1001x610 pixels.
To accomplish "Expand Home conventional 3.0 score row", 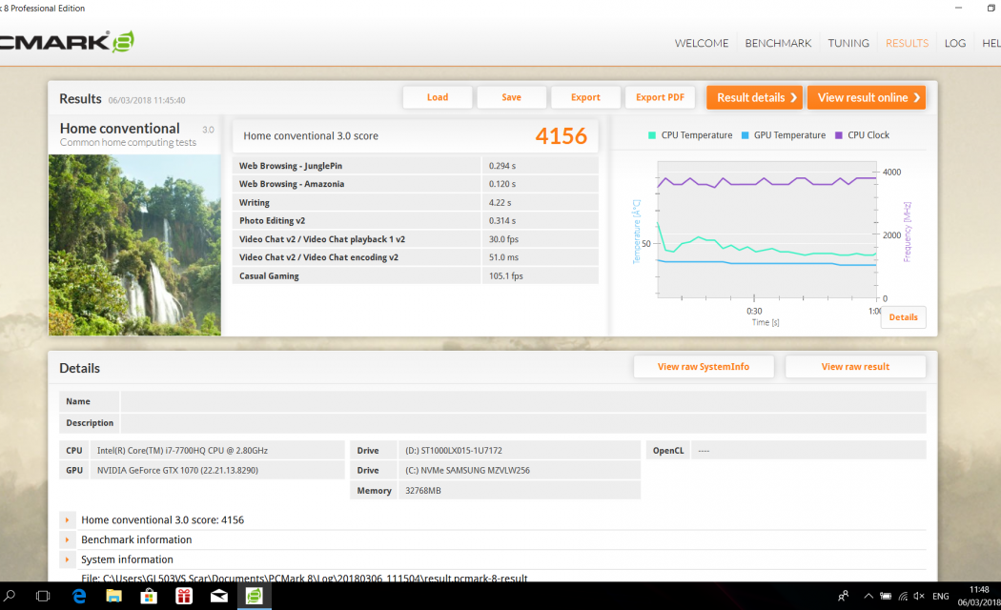I will click(67, 520).
